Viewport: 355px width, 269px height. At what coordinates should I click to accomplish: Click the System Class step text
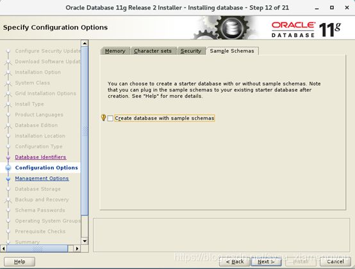click(x=33, y=83)
